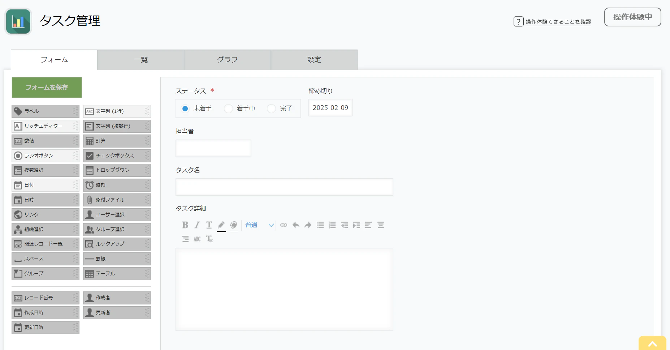Viewport: 670px width, 350px height.
Task: Clear text formatting in the rich editor
Action: point(209,239)
